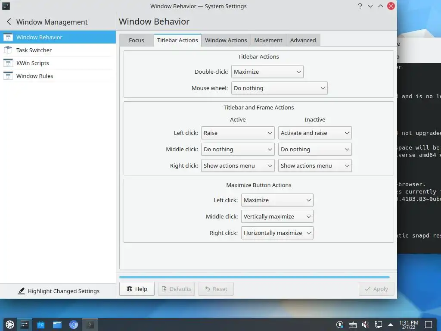Screen dimensions: 441x331
Task: Switch to the Titlebar Actions tab
Action: [177, 40]
